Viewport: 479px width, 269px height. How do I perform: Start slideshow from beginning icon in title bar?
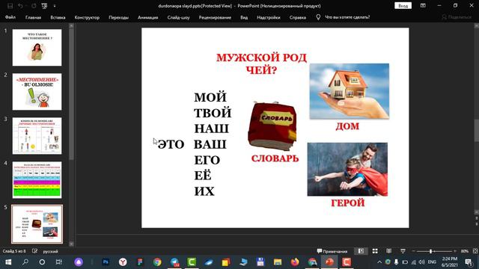(44, 6)
